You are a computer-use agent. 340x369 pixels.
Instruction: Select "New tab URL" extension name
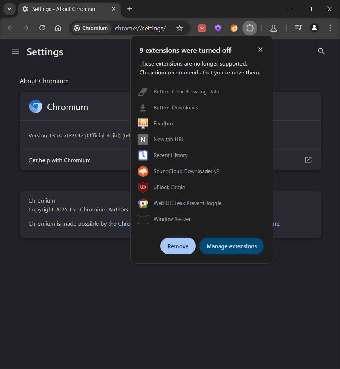pyautogui.click(x=169, y=140)
